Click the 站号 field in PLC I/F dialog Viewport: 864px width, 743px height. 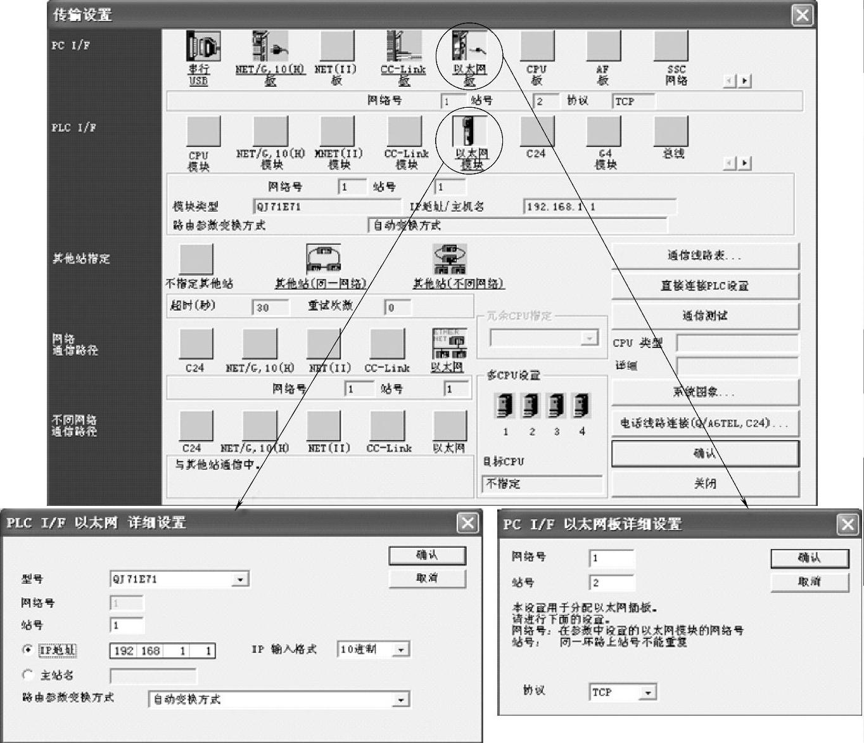tap(127, 626)
